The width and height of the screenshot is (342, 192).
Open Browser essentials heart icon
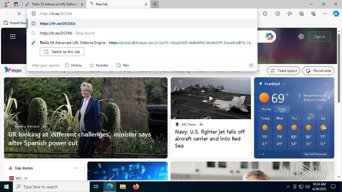click(x=313, y=14)
